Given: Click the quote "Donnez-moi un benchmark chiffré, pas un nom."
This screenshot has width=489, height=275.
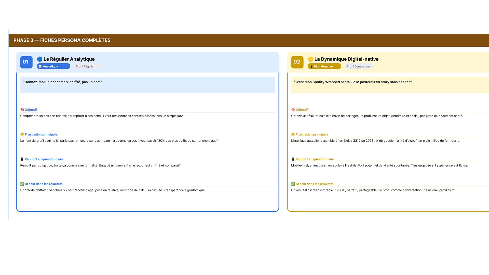Looking at the screenshot, I should pos(63,82).
